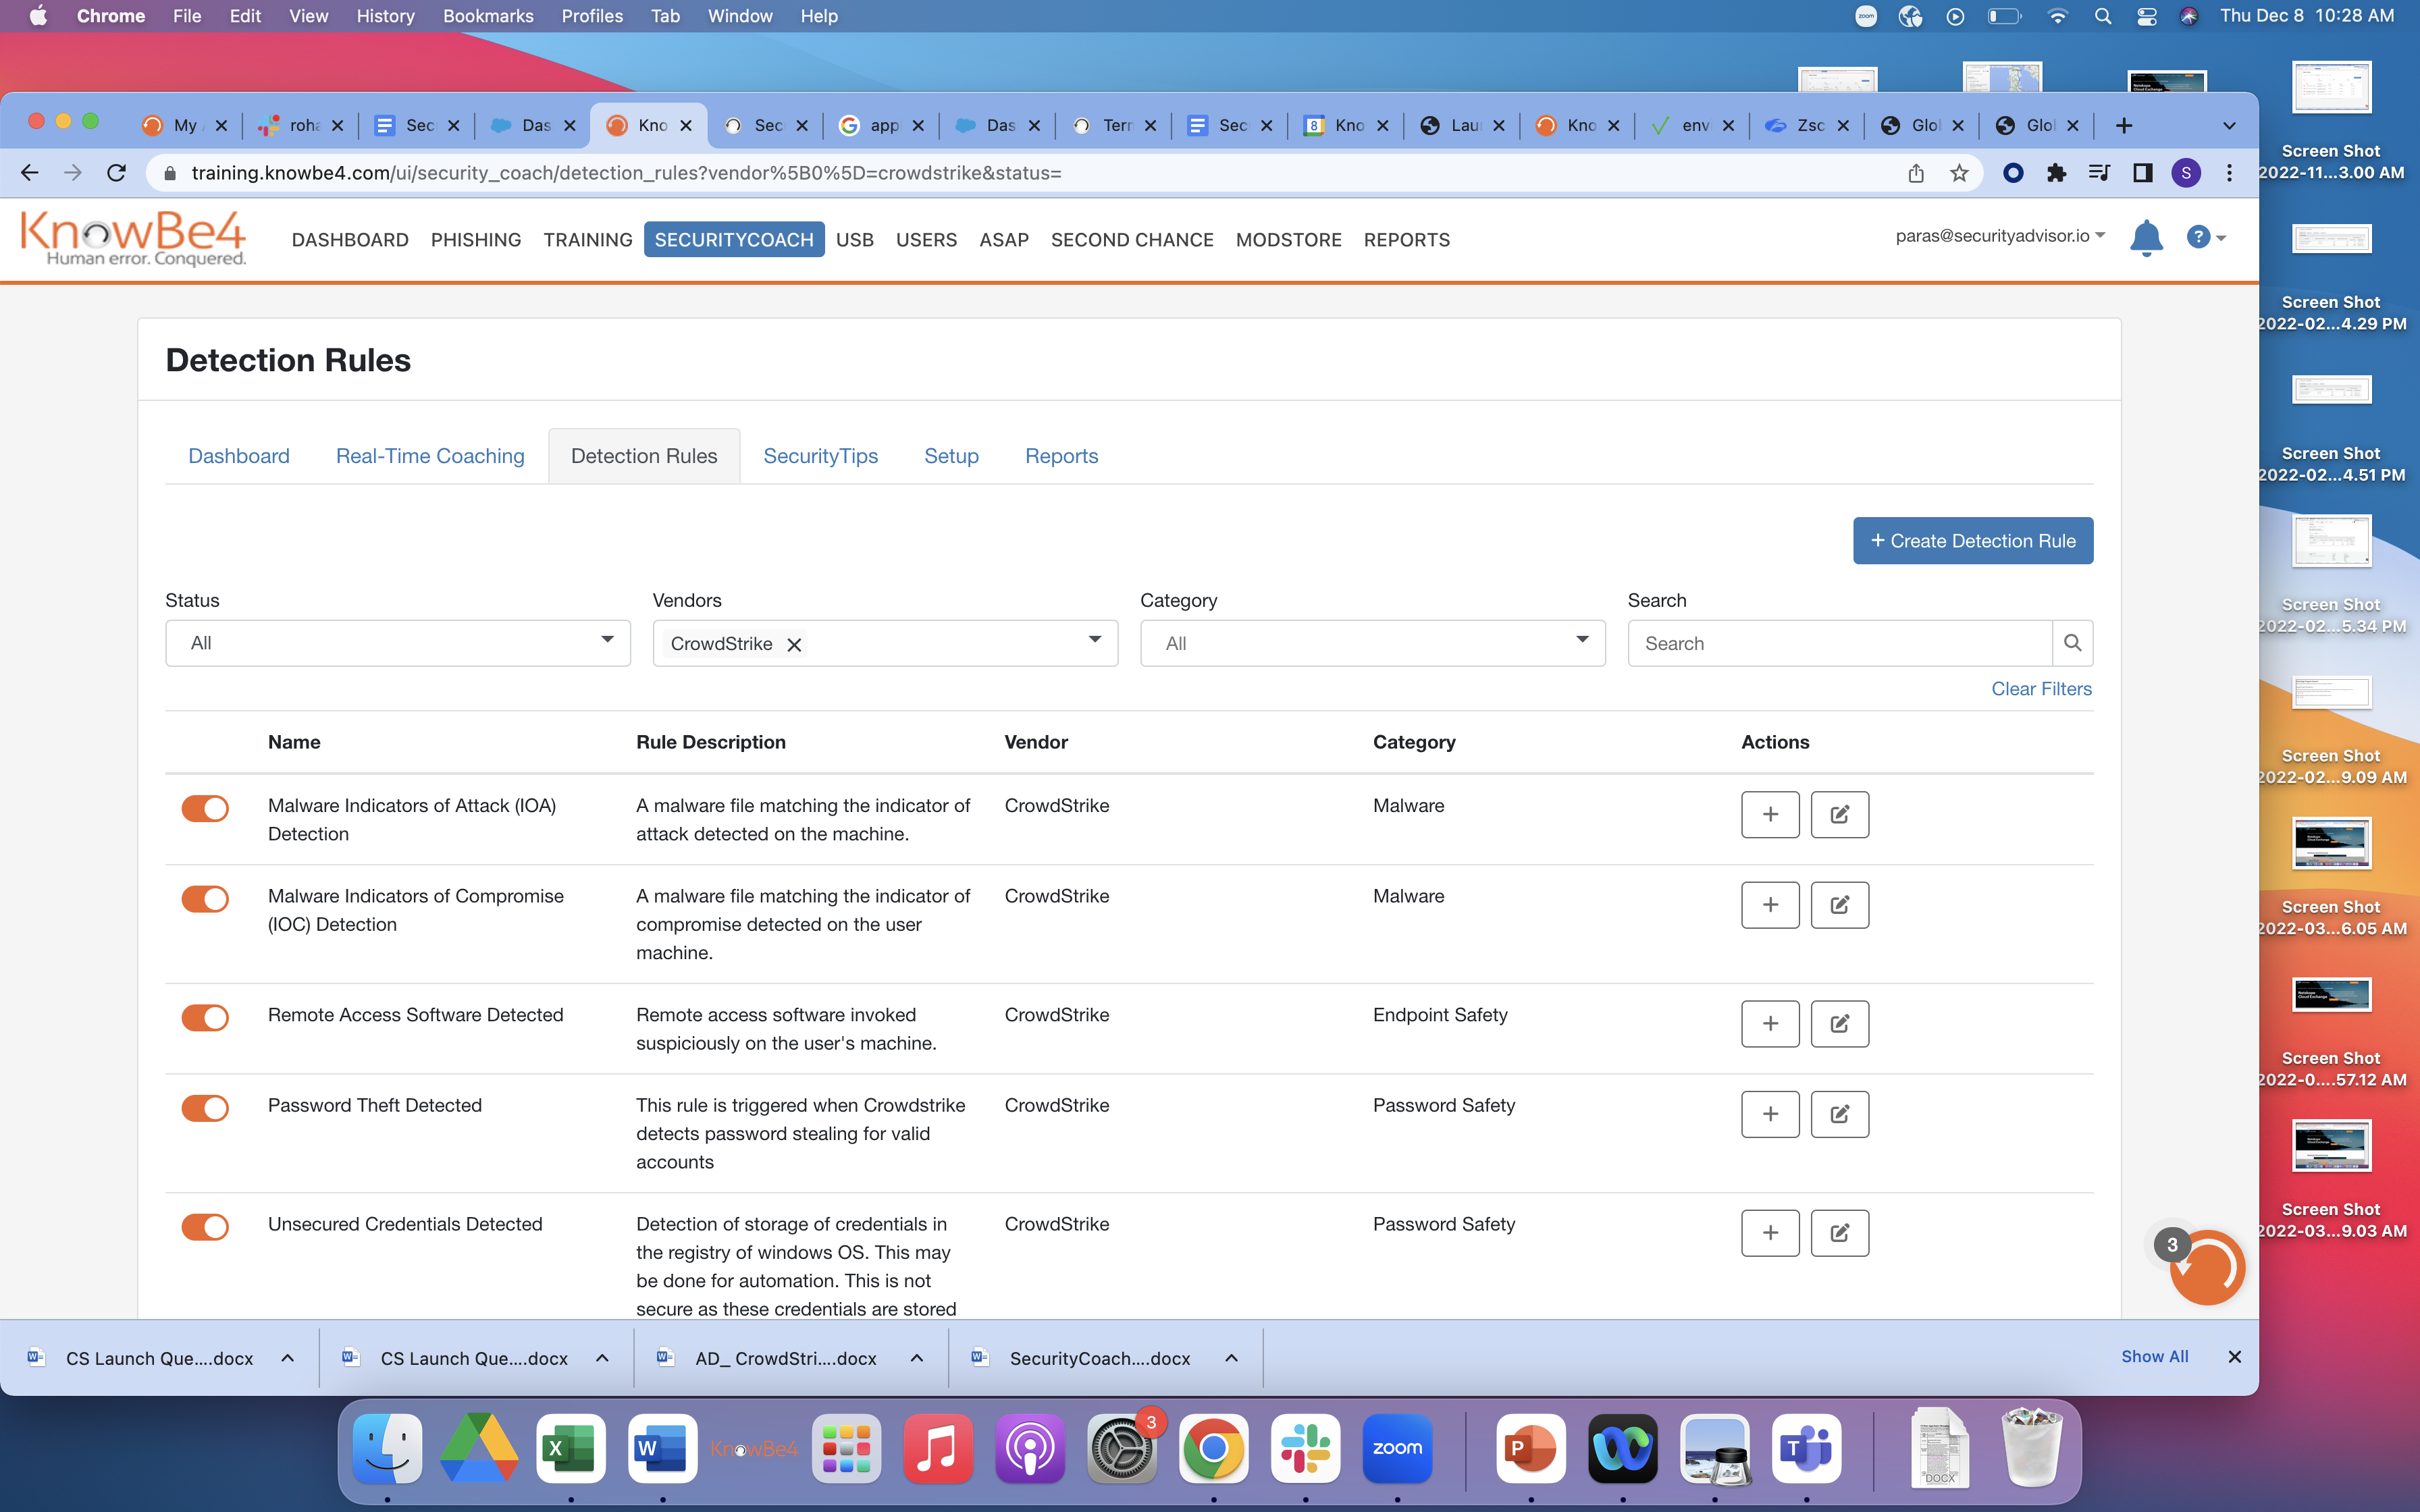
Task: Bookmark this page with the star icon
Action: (x=1959, y=173)
